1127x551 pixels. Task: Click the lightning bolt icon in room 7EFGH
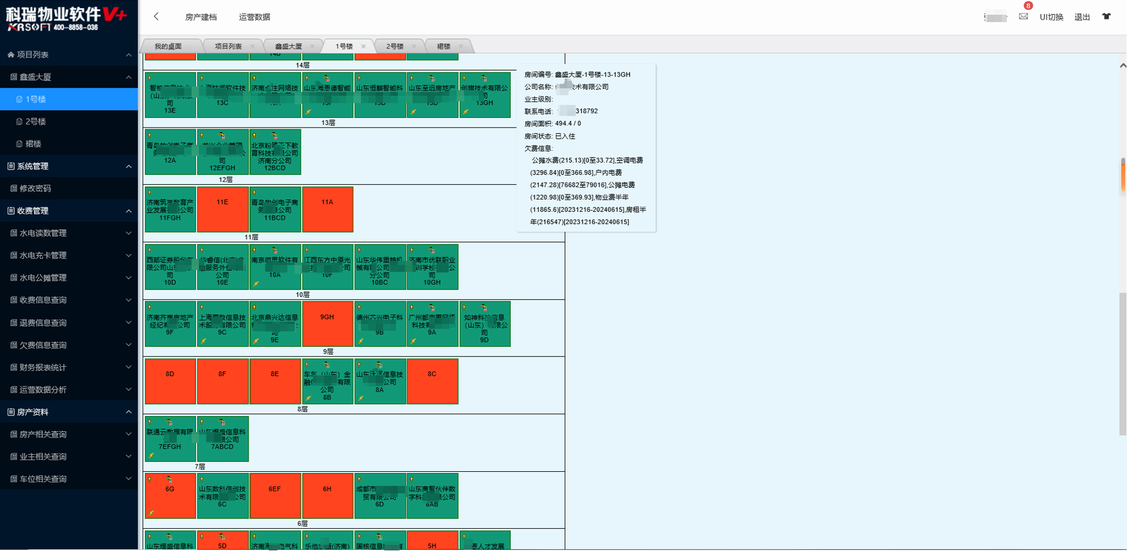151,455
